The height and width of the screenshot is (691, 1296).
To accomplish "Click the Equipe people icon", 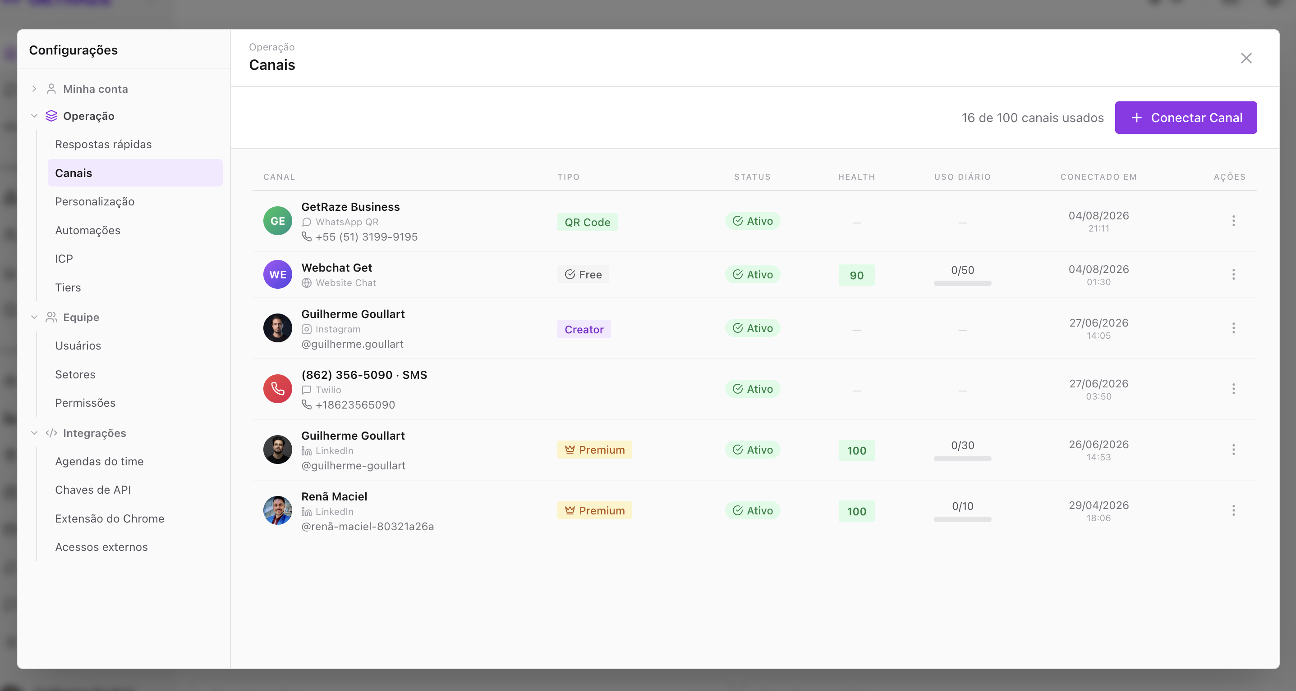I will [x=51, y=318].
